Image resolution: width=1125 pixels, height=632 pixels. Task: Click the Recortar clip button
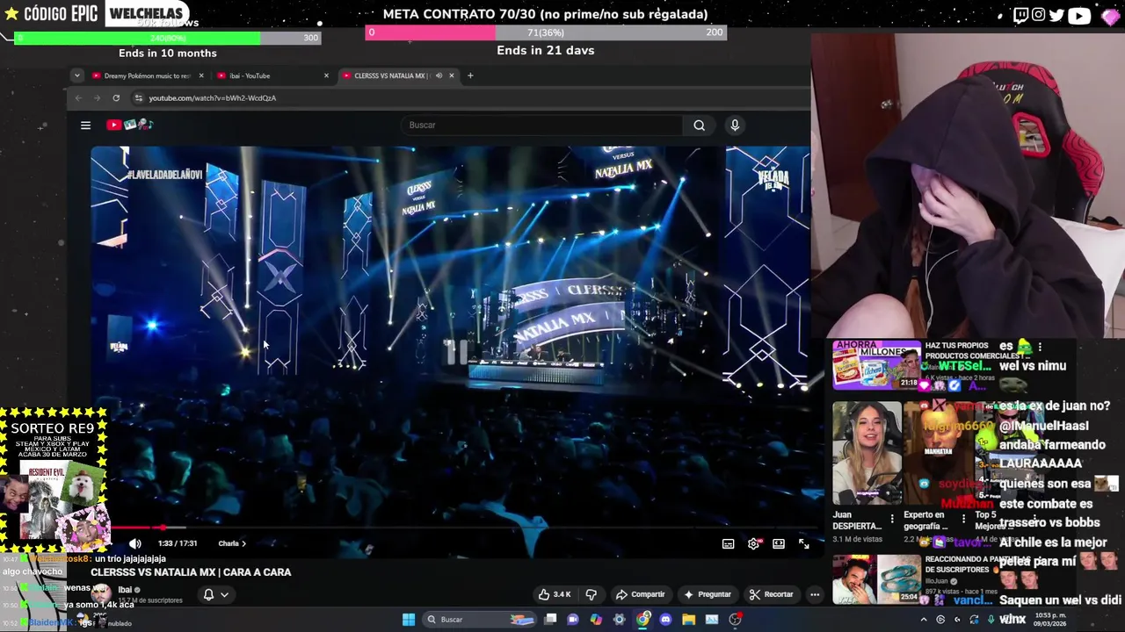point(771,594)
